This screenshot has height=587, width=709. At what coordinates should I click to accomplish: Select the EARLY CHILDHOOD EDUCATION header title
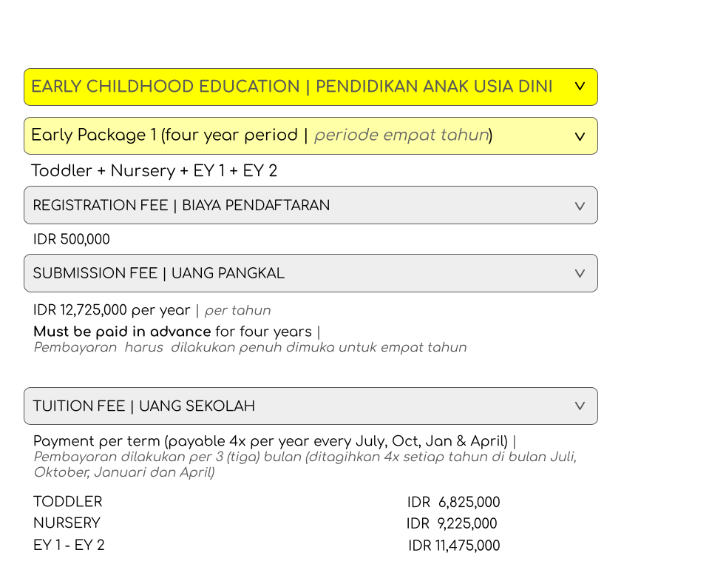coord(291,87)
